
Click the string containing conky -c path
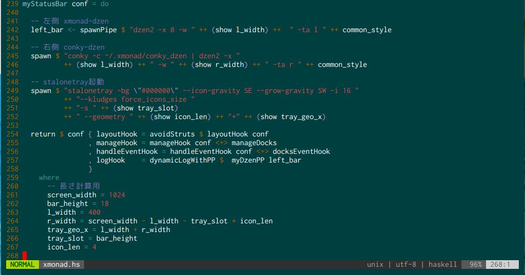coord(152,56)
